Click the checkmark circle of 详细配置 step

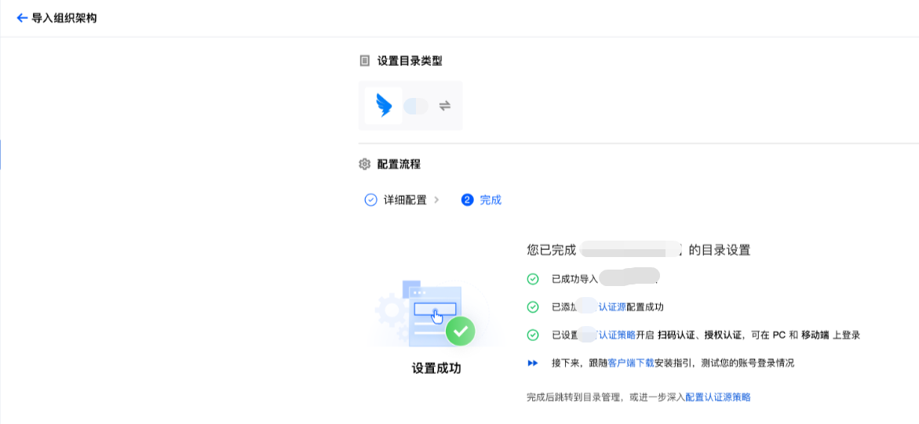pyautogui.click(x=371, y=200)
